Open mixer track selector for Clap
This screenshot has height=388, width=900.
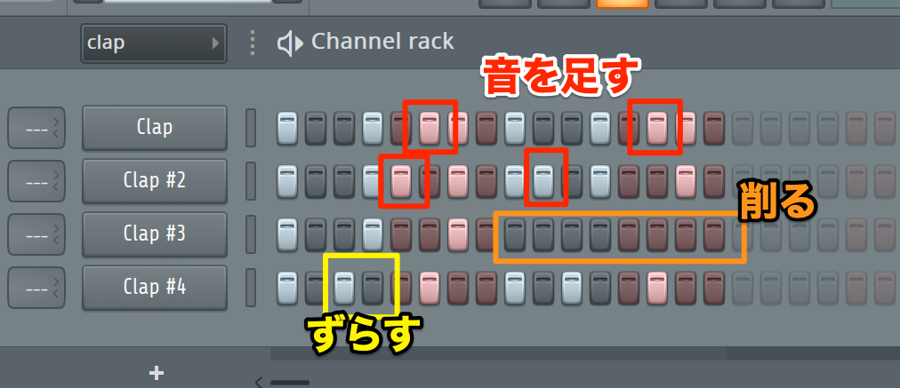click(x=36, y=127)
